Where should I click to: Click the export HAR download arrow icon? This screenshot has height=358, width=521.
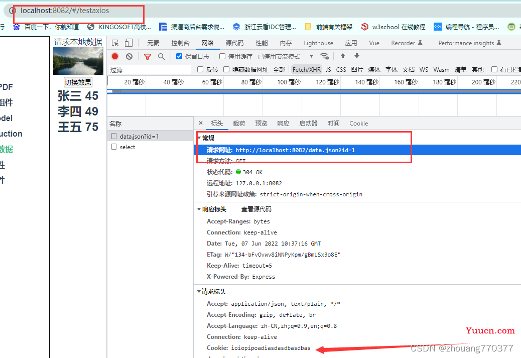click(x=356, y=56)
